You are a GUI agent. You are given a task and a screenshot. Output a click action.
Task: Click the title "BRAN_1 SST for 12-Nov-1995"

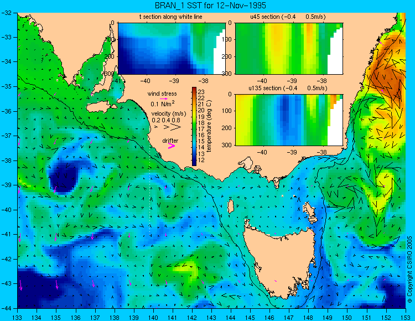click(x=210, y=6)
